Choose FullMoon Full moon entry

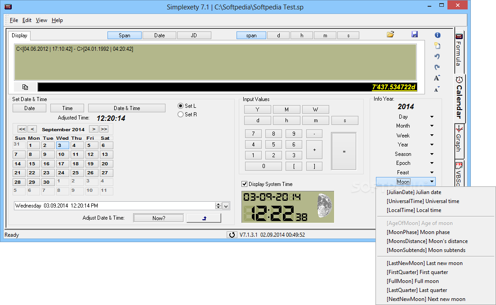click(x=412, y=281)
